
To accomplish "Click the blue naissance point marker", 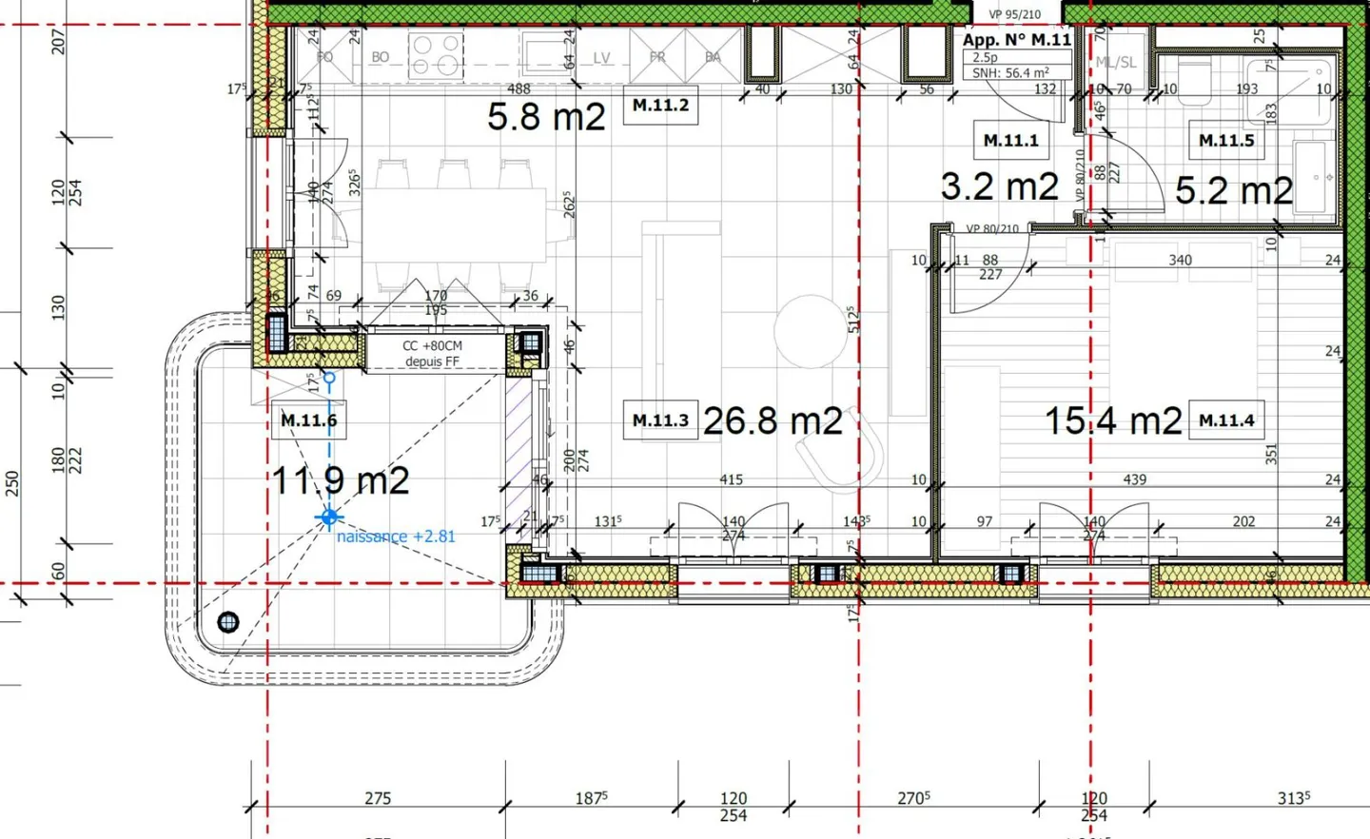I will click(329, 517).
